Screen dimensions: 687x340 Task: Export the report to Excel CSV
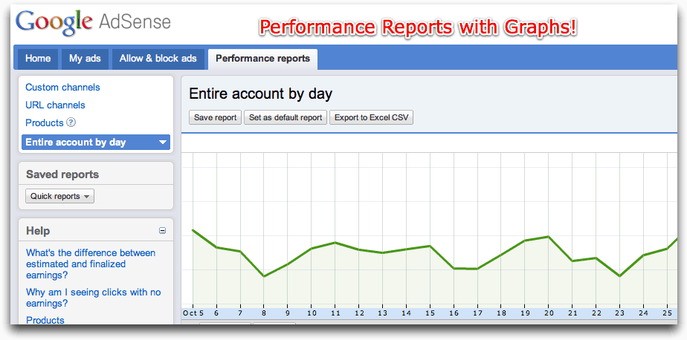click(372, 117)
